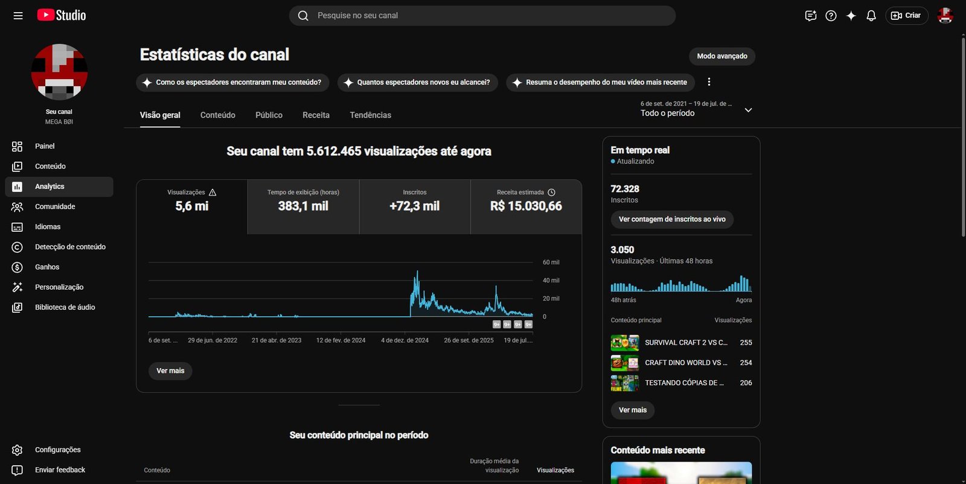Click Quantos espectadores novos eu alcancei
Image resolution: width=966 pixels, height=484 pixels.
tap(417, 82)
